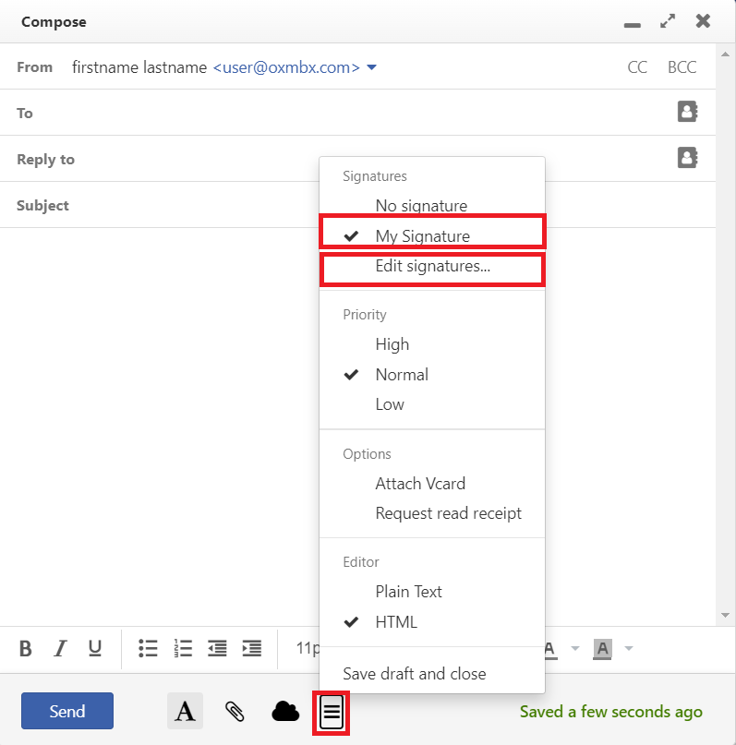
Task: Toggle italic text formatting
Action: 60,648
